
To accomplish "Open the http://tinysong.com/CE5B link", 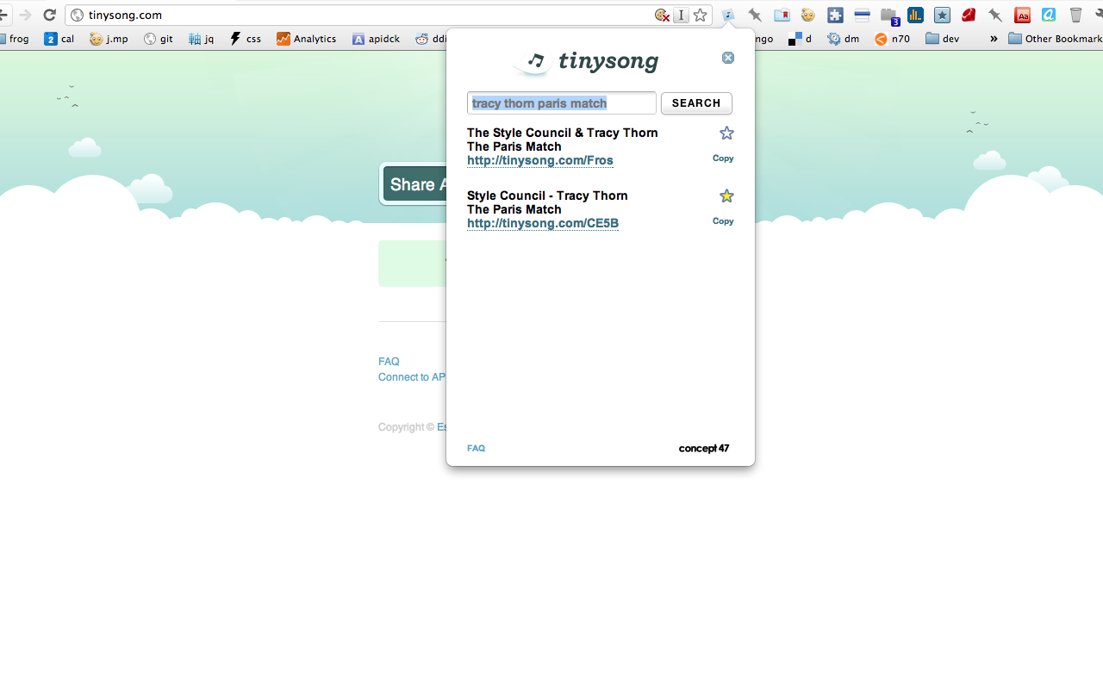I will [543, 224].
